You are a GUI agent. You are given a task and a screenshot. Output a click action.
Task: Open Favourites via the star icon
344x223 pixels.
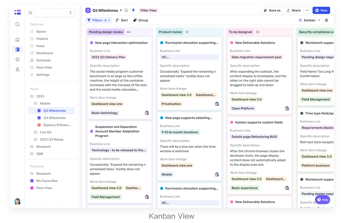pyautogui.click(x=17, y=59)
